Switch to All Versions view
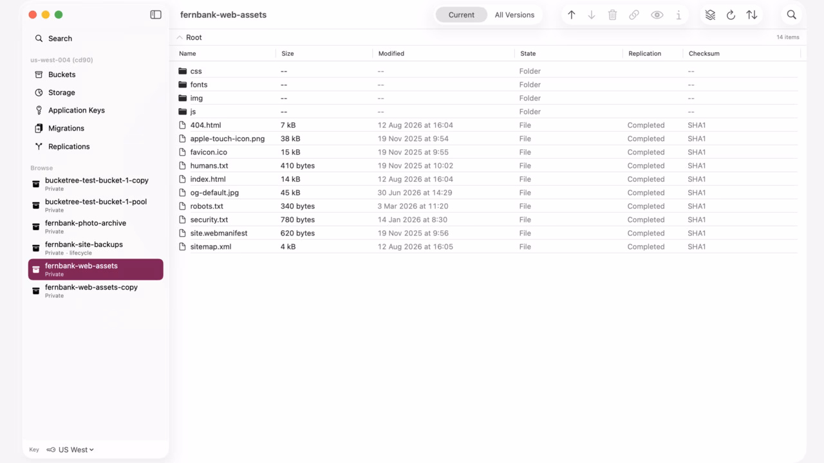 [514, 15]
